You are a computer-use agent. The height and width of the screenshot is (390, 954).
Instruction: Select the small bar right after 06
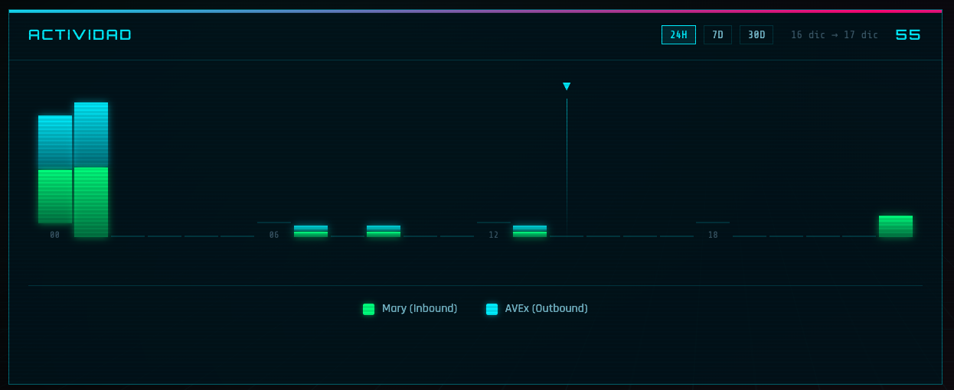(311, 231)
